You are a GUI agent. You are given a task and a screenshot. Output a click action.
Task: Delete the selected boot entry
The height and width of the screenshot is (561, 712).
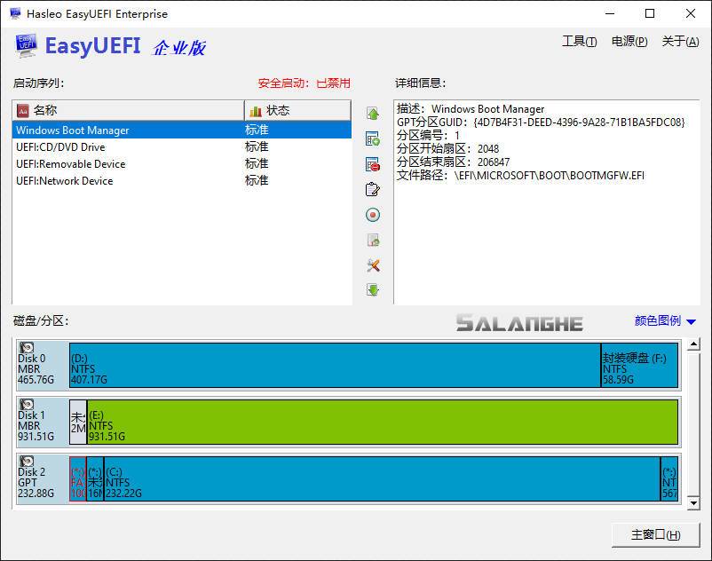(374, 162)
